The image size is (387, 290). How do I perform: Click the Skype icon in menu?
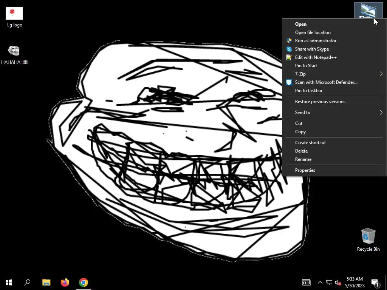click(289, 49)
